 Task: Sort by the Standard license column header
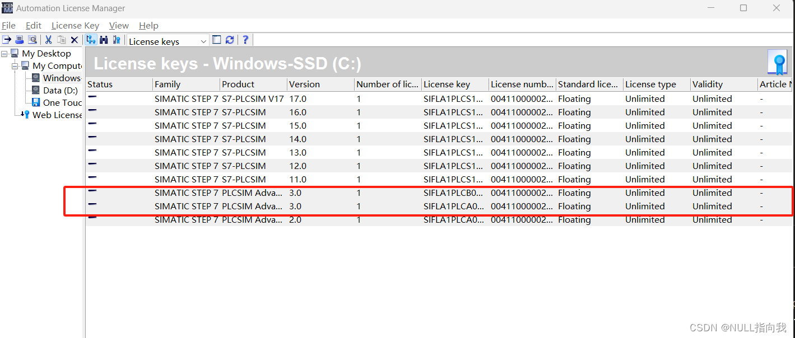point(589,84)
